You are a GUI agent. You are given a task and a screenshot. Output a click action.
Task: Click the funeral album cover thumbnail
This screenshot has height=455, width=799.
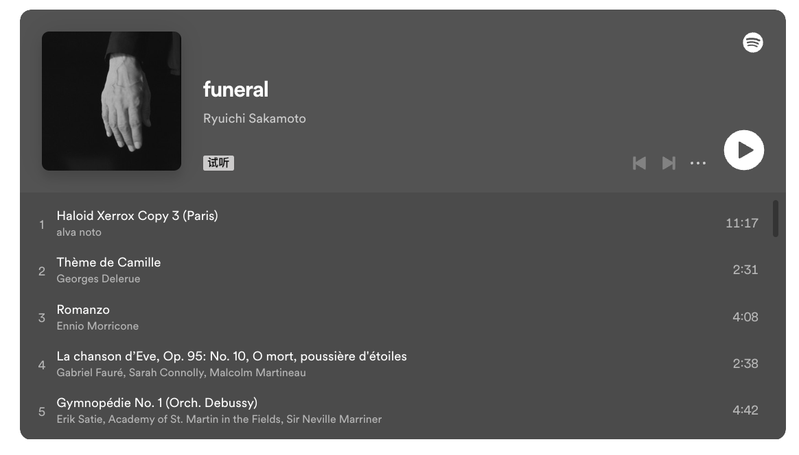click(111, 101)
